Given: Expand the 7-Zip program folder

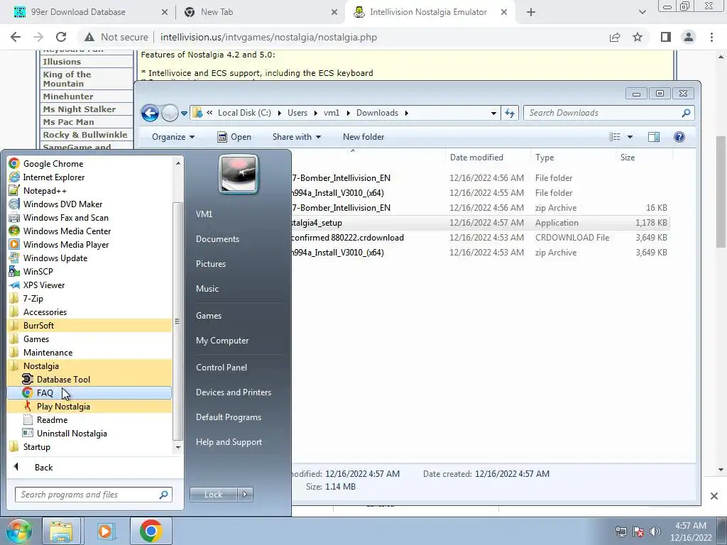Looking at the screenshot, I should (89, 299).
